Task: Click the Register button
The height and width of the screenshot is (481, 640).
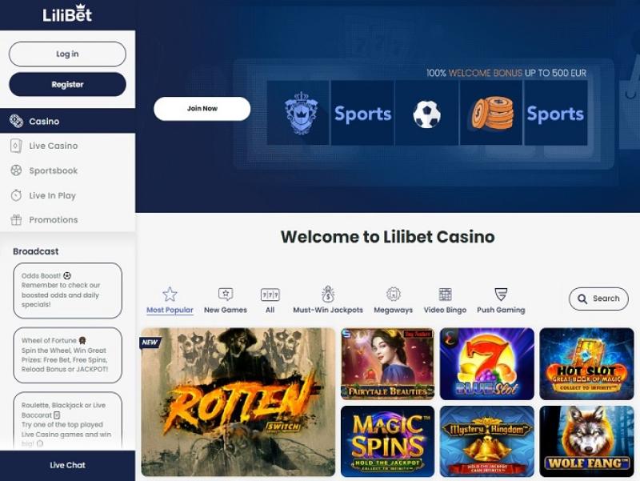Action: pos(67,85)
